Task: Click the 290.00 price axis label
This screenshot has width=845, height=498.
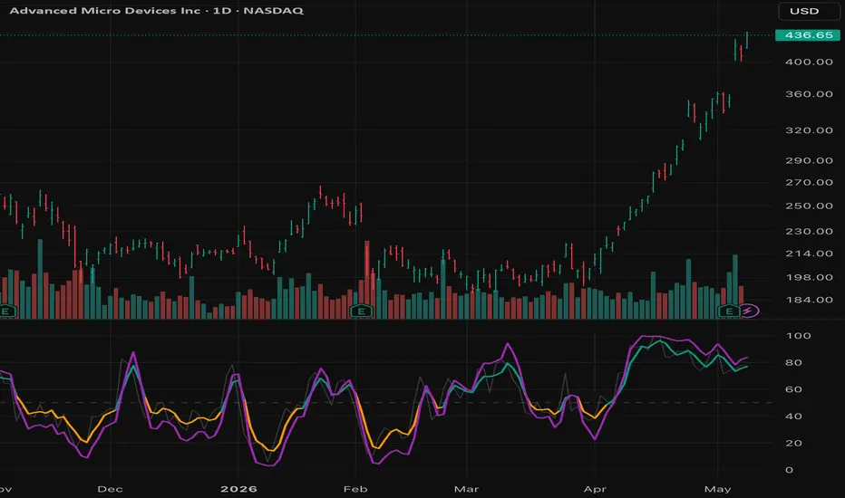Action: [809, 160]
